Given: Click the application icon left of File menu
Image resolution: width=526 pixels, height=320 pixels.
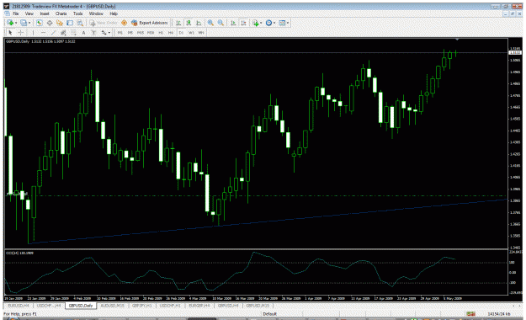Looking at the screenshot, I should click(7, 13).
